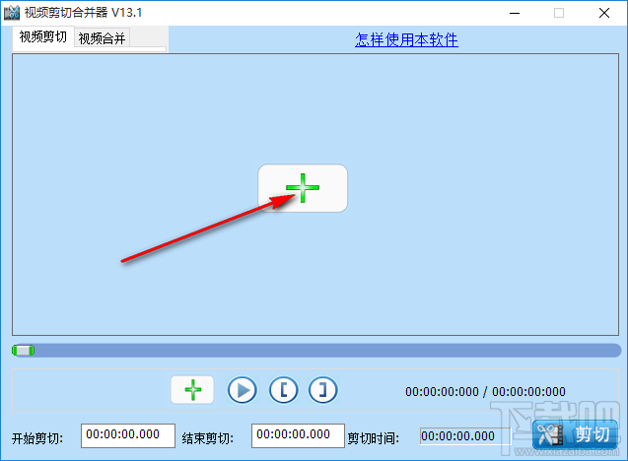Viewport: 628px width, 461px height.
Task: Click the app icon in title bar
Action: [12, 13]
